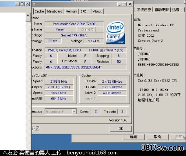Click the core speed value 2158.8 MHz
Image resolution: width=186 pixels, height=156 pixels.
[x=59, y=82]
